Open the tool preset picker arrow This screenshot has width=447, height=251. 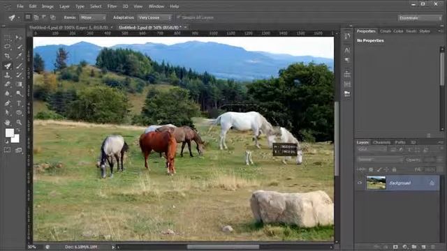click(x=19, y=17)
